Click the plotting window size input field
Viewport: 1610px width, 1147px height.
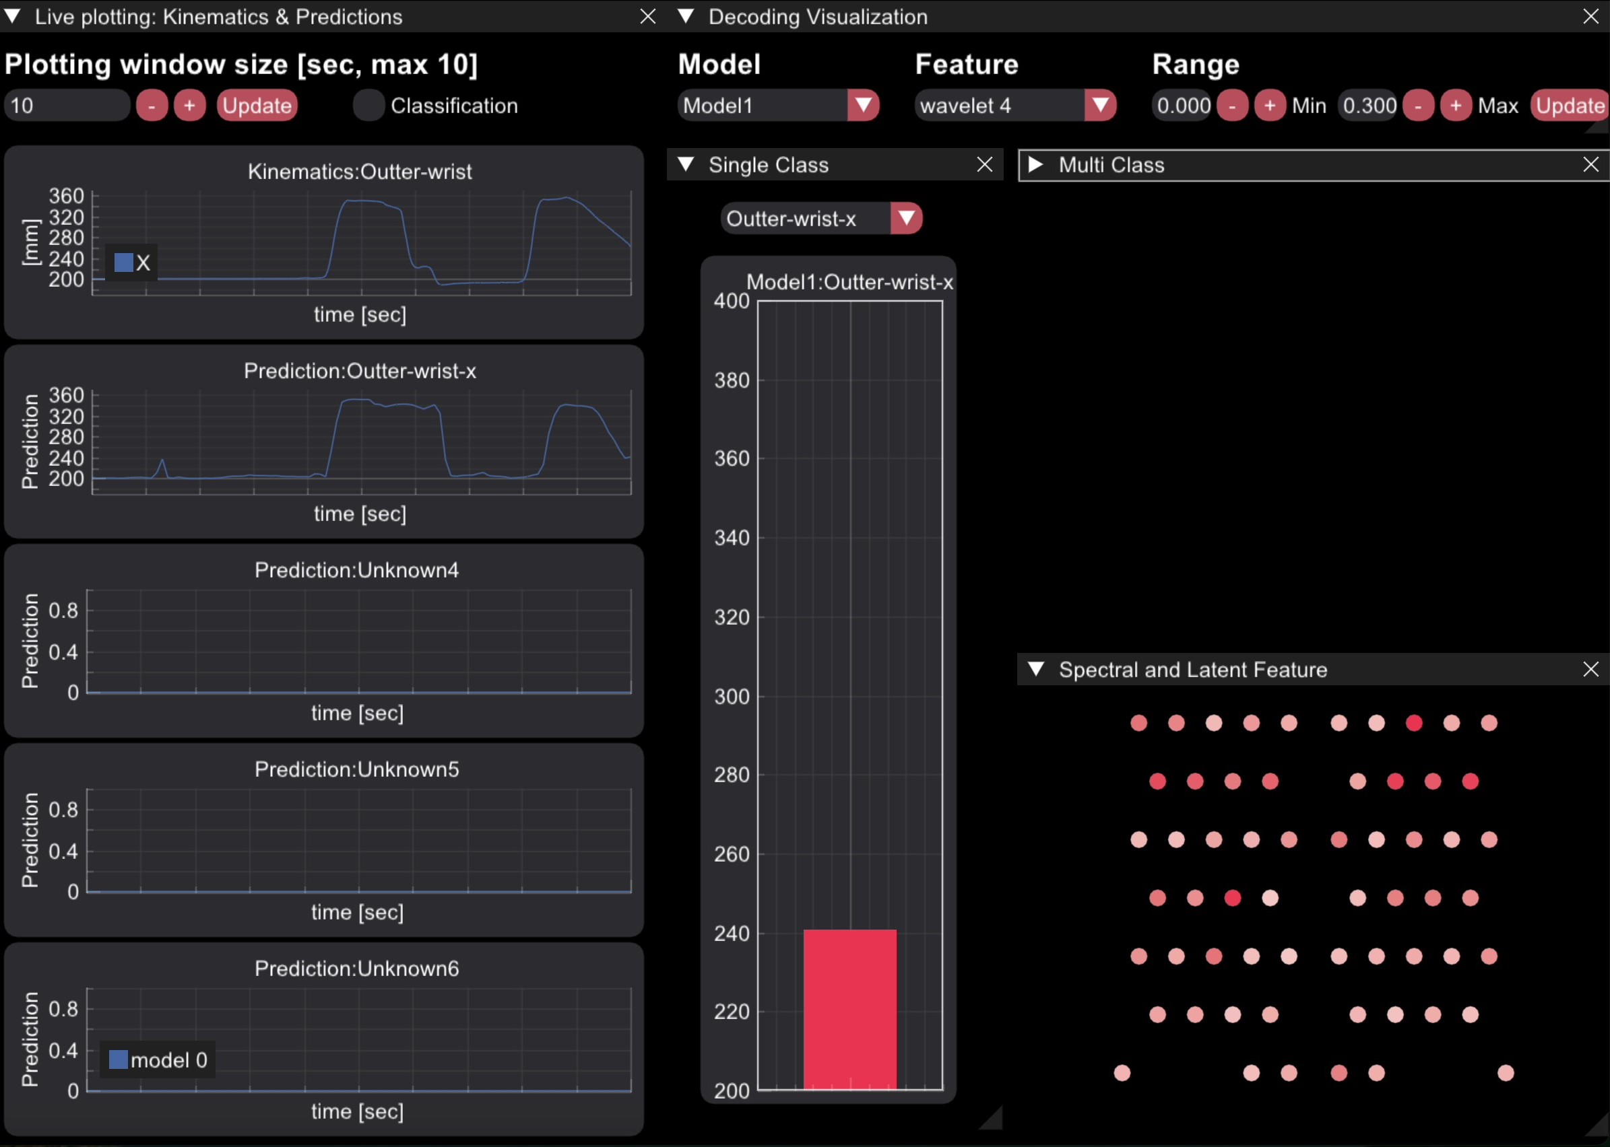[67, 106]
